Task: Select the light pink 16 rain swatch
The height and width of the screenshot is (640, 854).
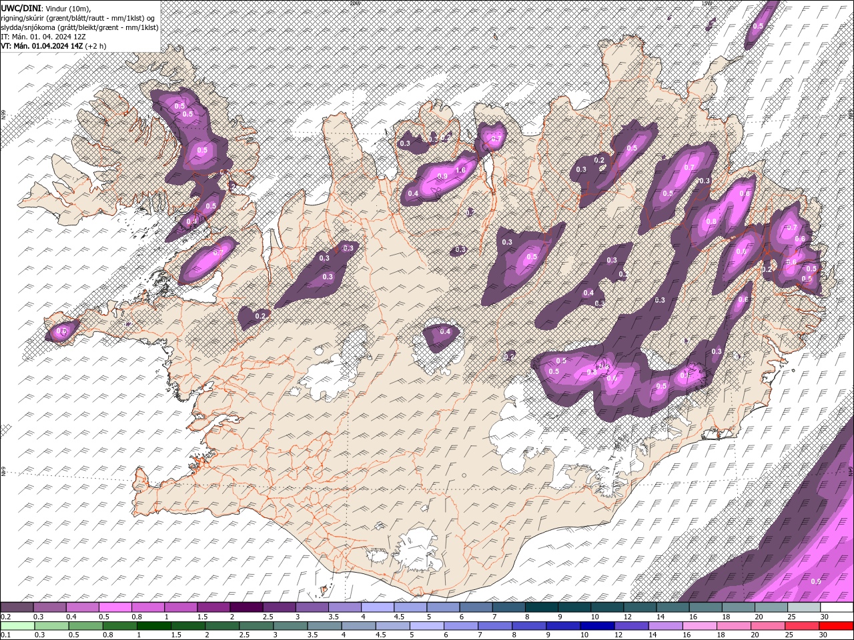Action: coord(701,626)
